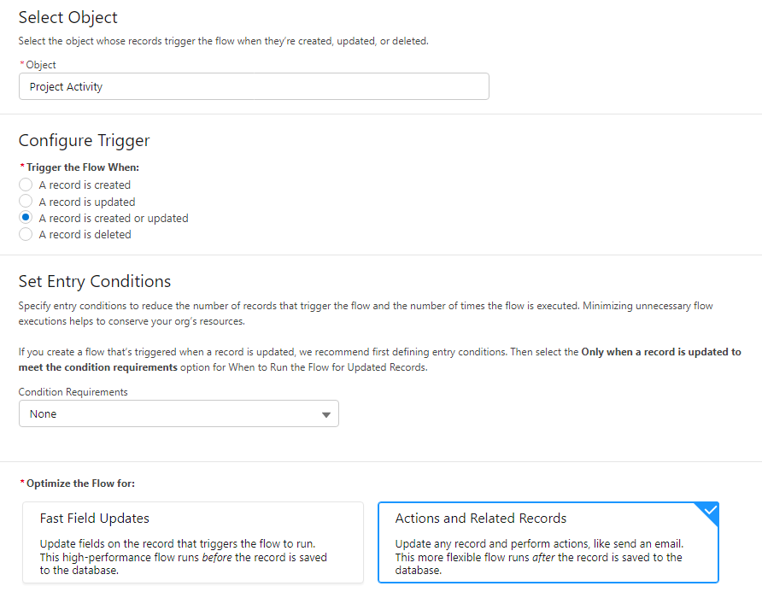Click the Actions and Related Records description text
This screenshot has height=592, width=762.
pos(538,557)
